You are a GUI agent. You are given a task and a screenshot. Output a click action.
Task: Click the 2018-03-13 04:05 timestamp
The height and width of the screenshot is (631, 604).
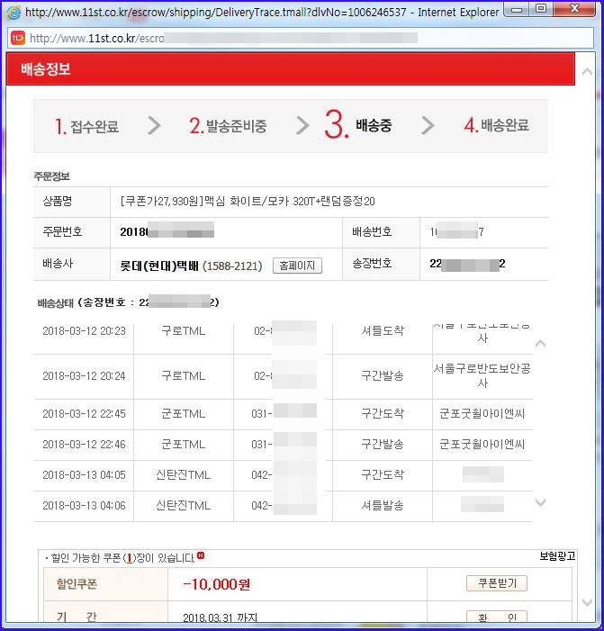(84, 475)
